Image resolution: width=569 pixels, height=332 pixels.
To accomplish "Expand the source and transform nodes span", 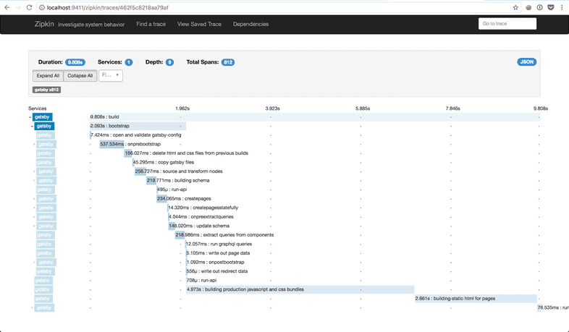I will click(34, 171).
